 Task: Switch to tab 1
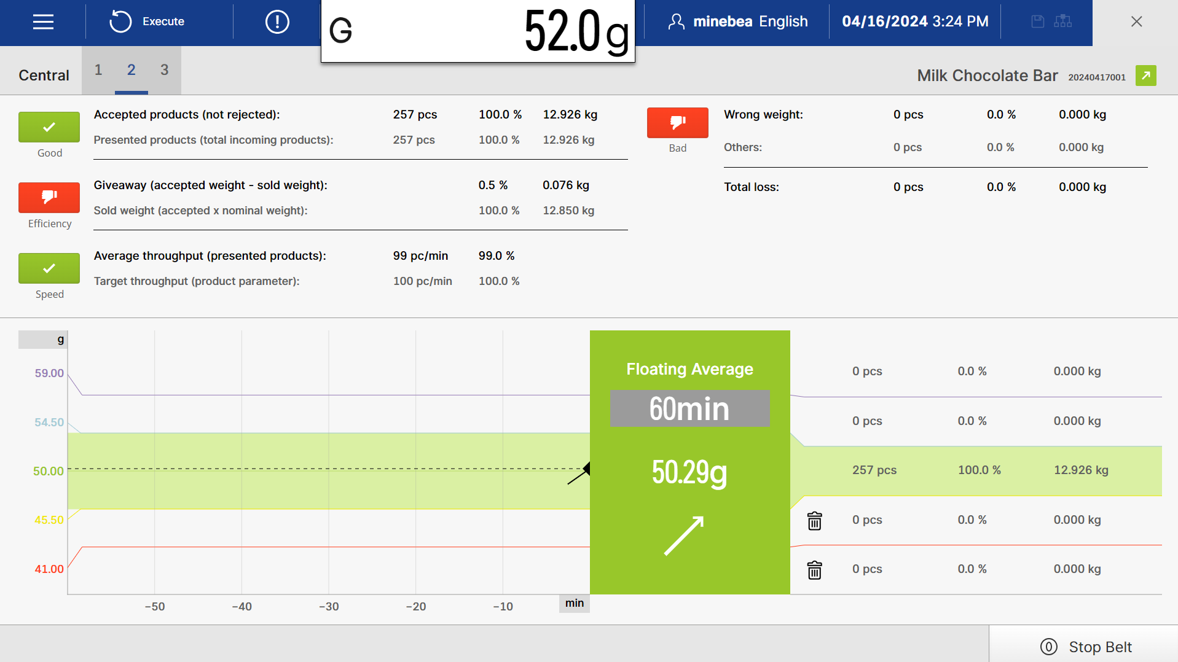[x=98, y=70]
